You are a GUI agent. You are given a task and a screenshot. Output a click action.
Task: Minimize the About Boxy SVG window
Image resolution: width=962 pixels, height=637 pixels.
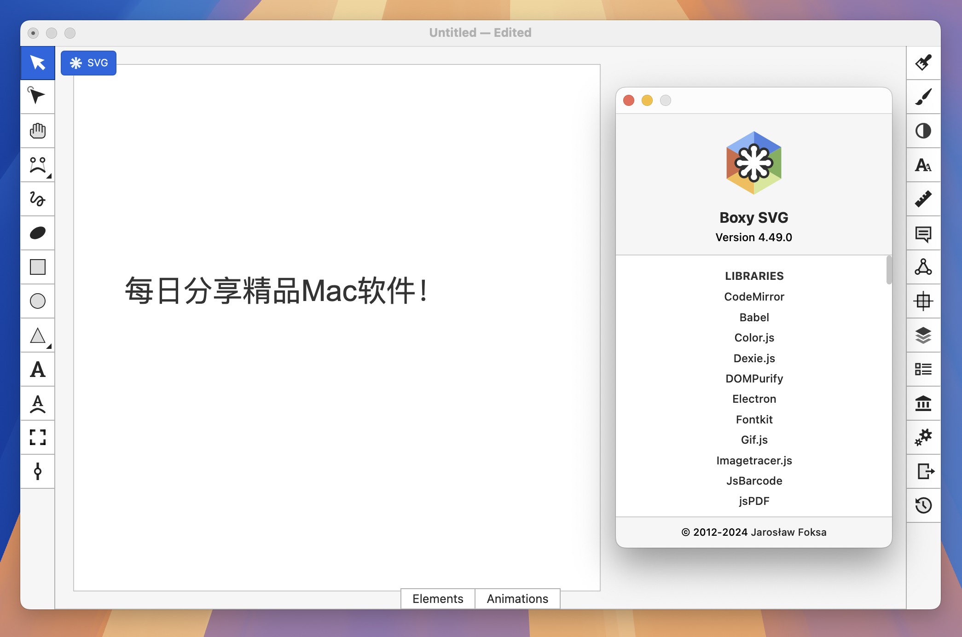(x=647, y=100)
